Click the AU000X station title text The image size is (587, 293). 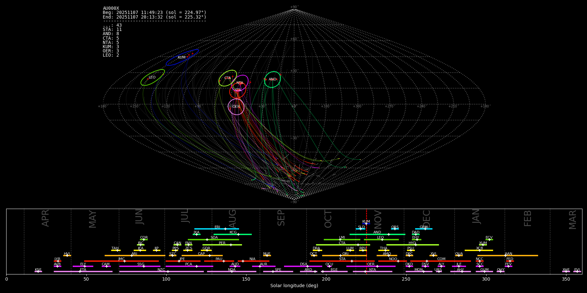pyautogui.click(x=111, y=8)
